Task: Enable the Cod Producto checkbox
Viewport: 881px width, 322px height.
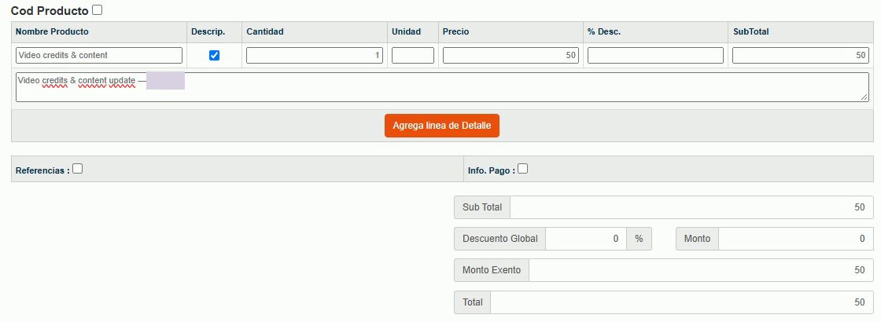Action: pyautogui.click(x=98, y=10)
